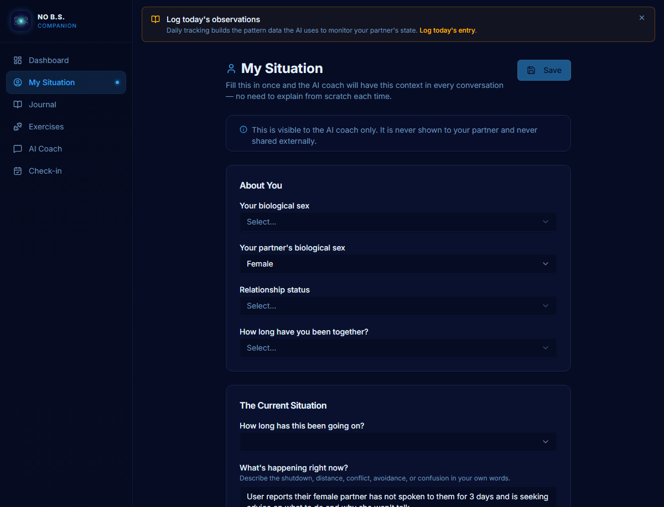
Task: Click the Journal book icon in sidebar
Action: tap(18, 104)
